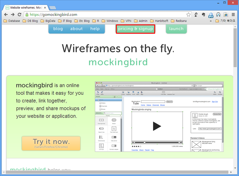Select the Website wireframes browser tab
This screenshot has height=176, width=239.
coord(25,8)
